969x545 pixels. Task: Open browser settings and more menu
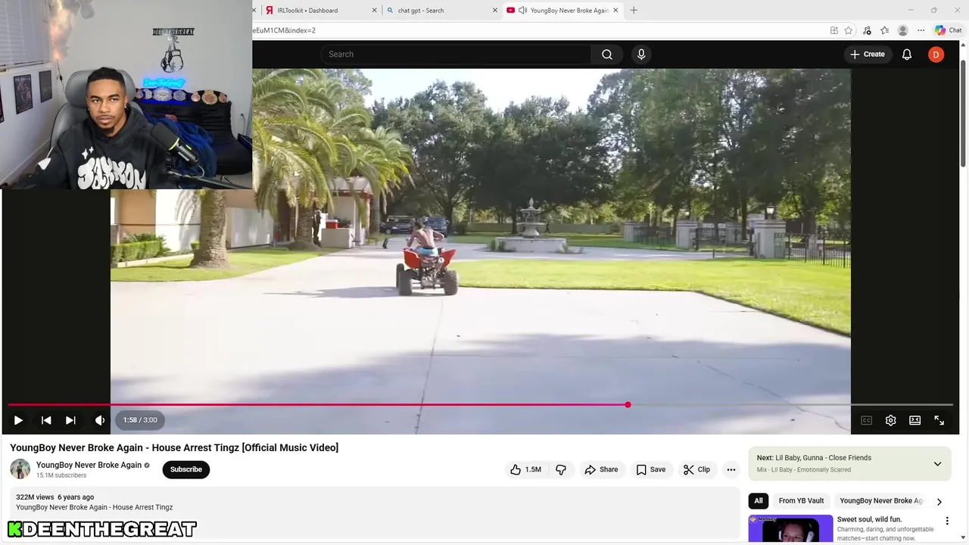[921, 30]
